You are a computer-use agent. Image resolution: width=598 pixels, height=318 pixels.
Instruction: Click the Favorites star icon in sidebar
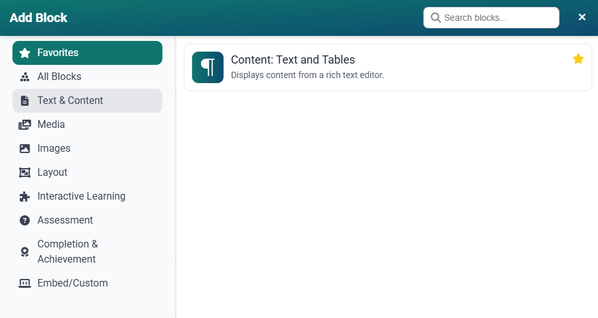point(25,53)
